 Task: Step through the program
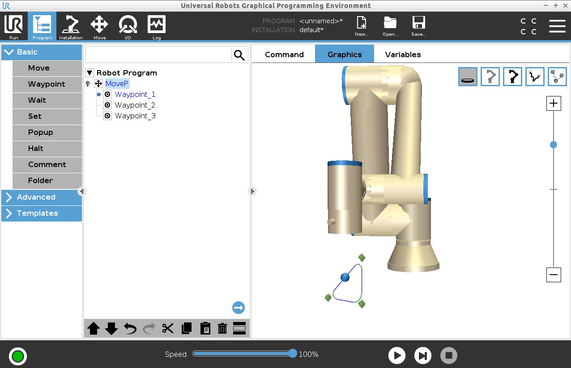tap(423, 355)
